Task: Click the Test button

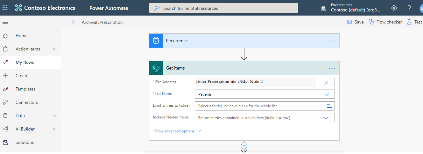Action: [x=414, y=22]
